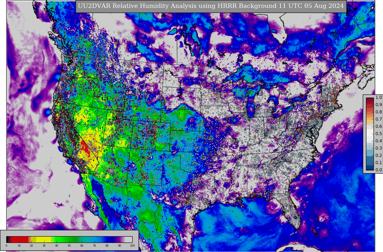Click the 0.6 label on right colorbar
This screenshot has width=383, height=252.
379,126
